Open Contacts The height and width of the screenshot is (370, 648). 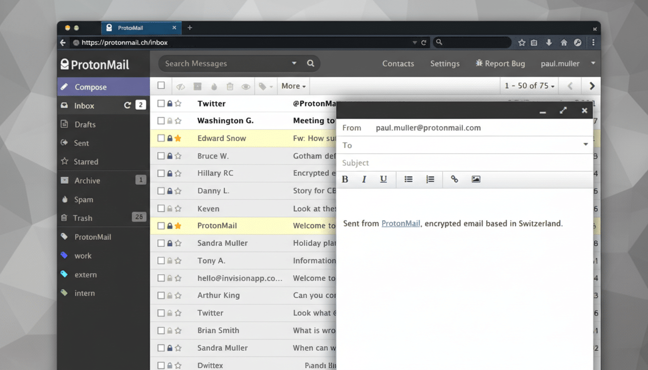pos(398,63)
